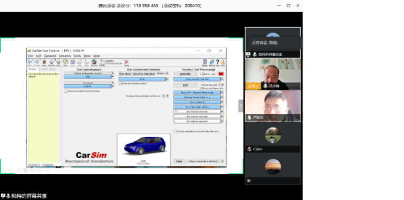Toggle 'Write all available outputs' checkbox
Image resolution: width=404 pixels, height=200 pixels.
(120, 84)
